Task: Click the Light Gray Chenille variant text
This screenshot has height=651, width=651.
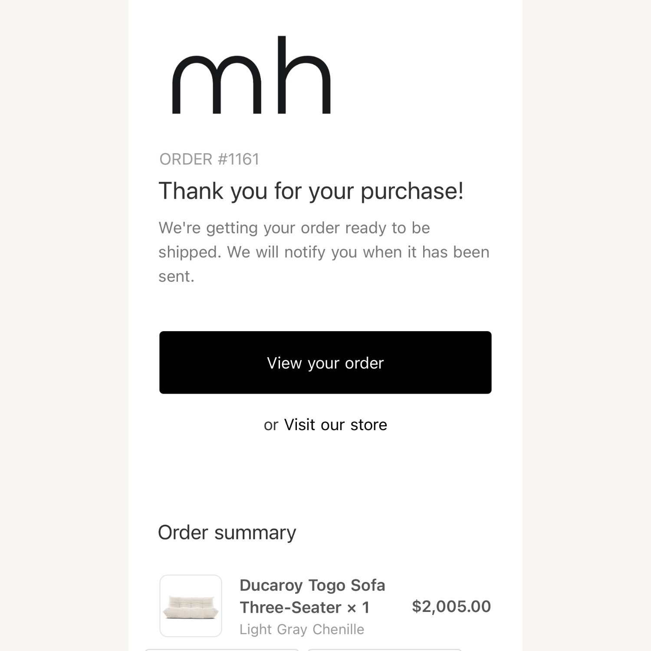Action: point(302,629)
